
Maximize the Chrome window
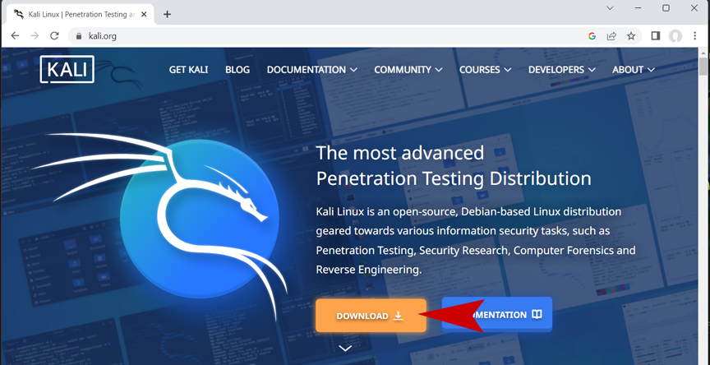pos(666,7)
